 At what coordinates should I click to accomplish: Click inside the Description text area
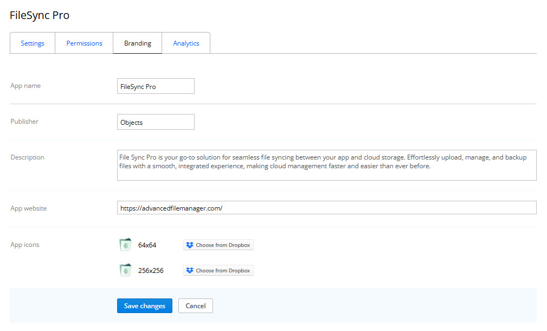pos(325,164)
